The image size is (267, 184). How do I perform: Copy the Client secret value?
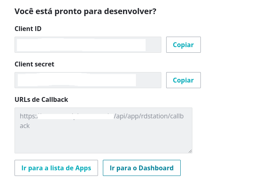(x=183, y=80)
